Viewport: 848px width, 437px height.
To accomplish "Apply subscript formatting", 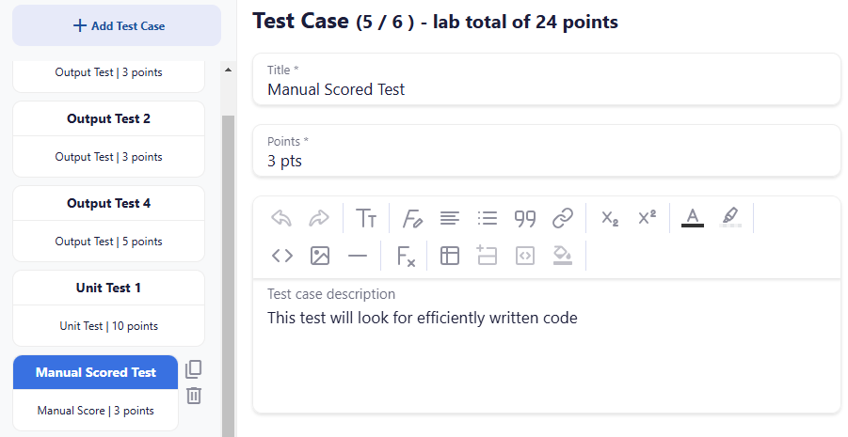I will coord(610,218).
